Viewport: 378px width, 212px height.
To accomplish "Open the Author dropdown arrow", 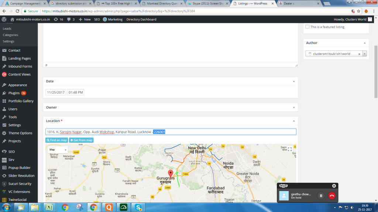I will (364, 54).
